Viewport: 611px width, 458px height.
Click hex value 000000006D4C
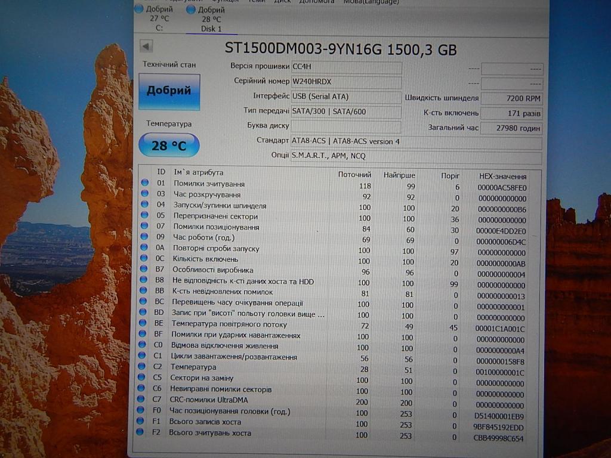(x=501, y=242)
